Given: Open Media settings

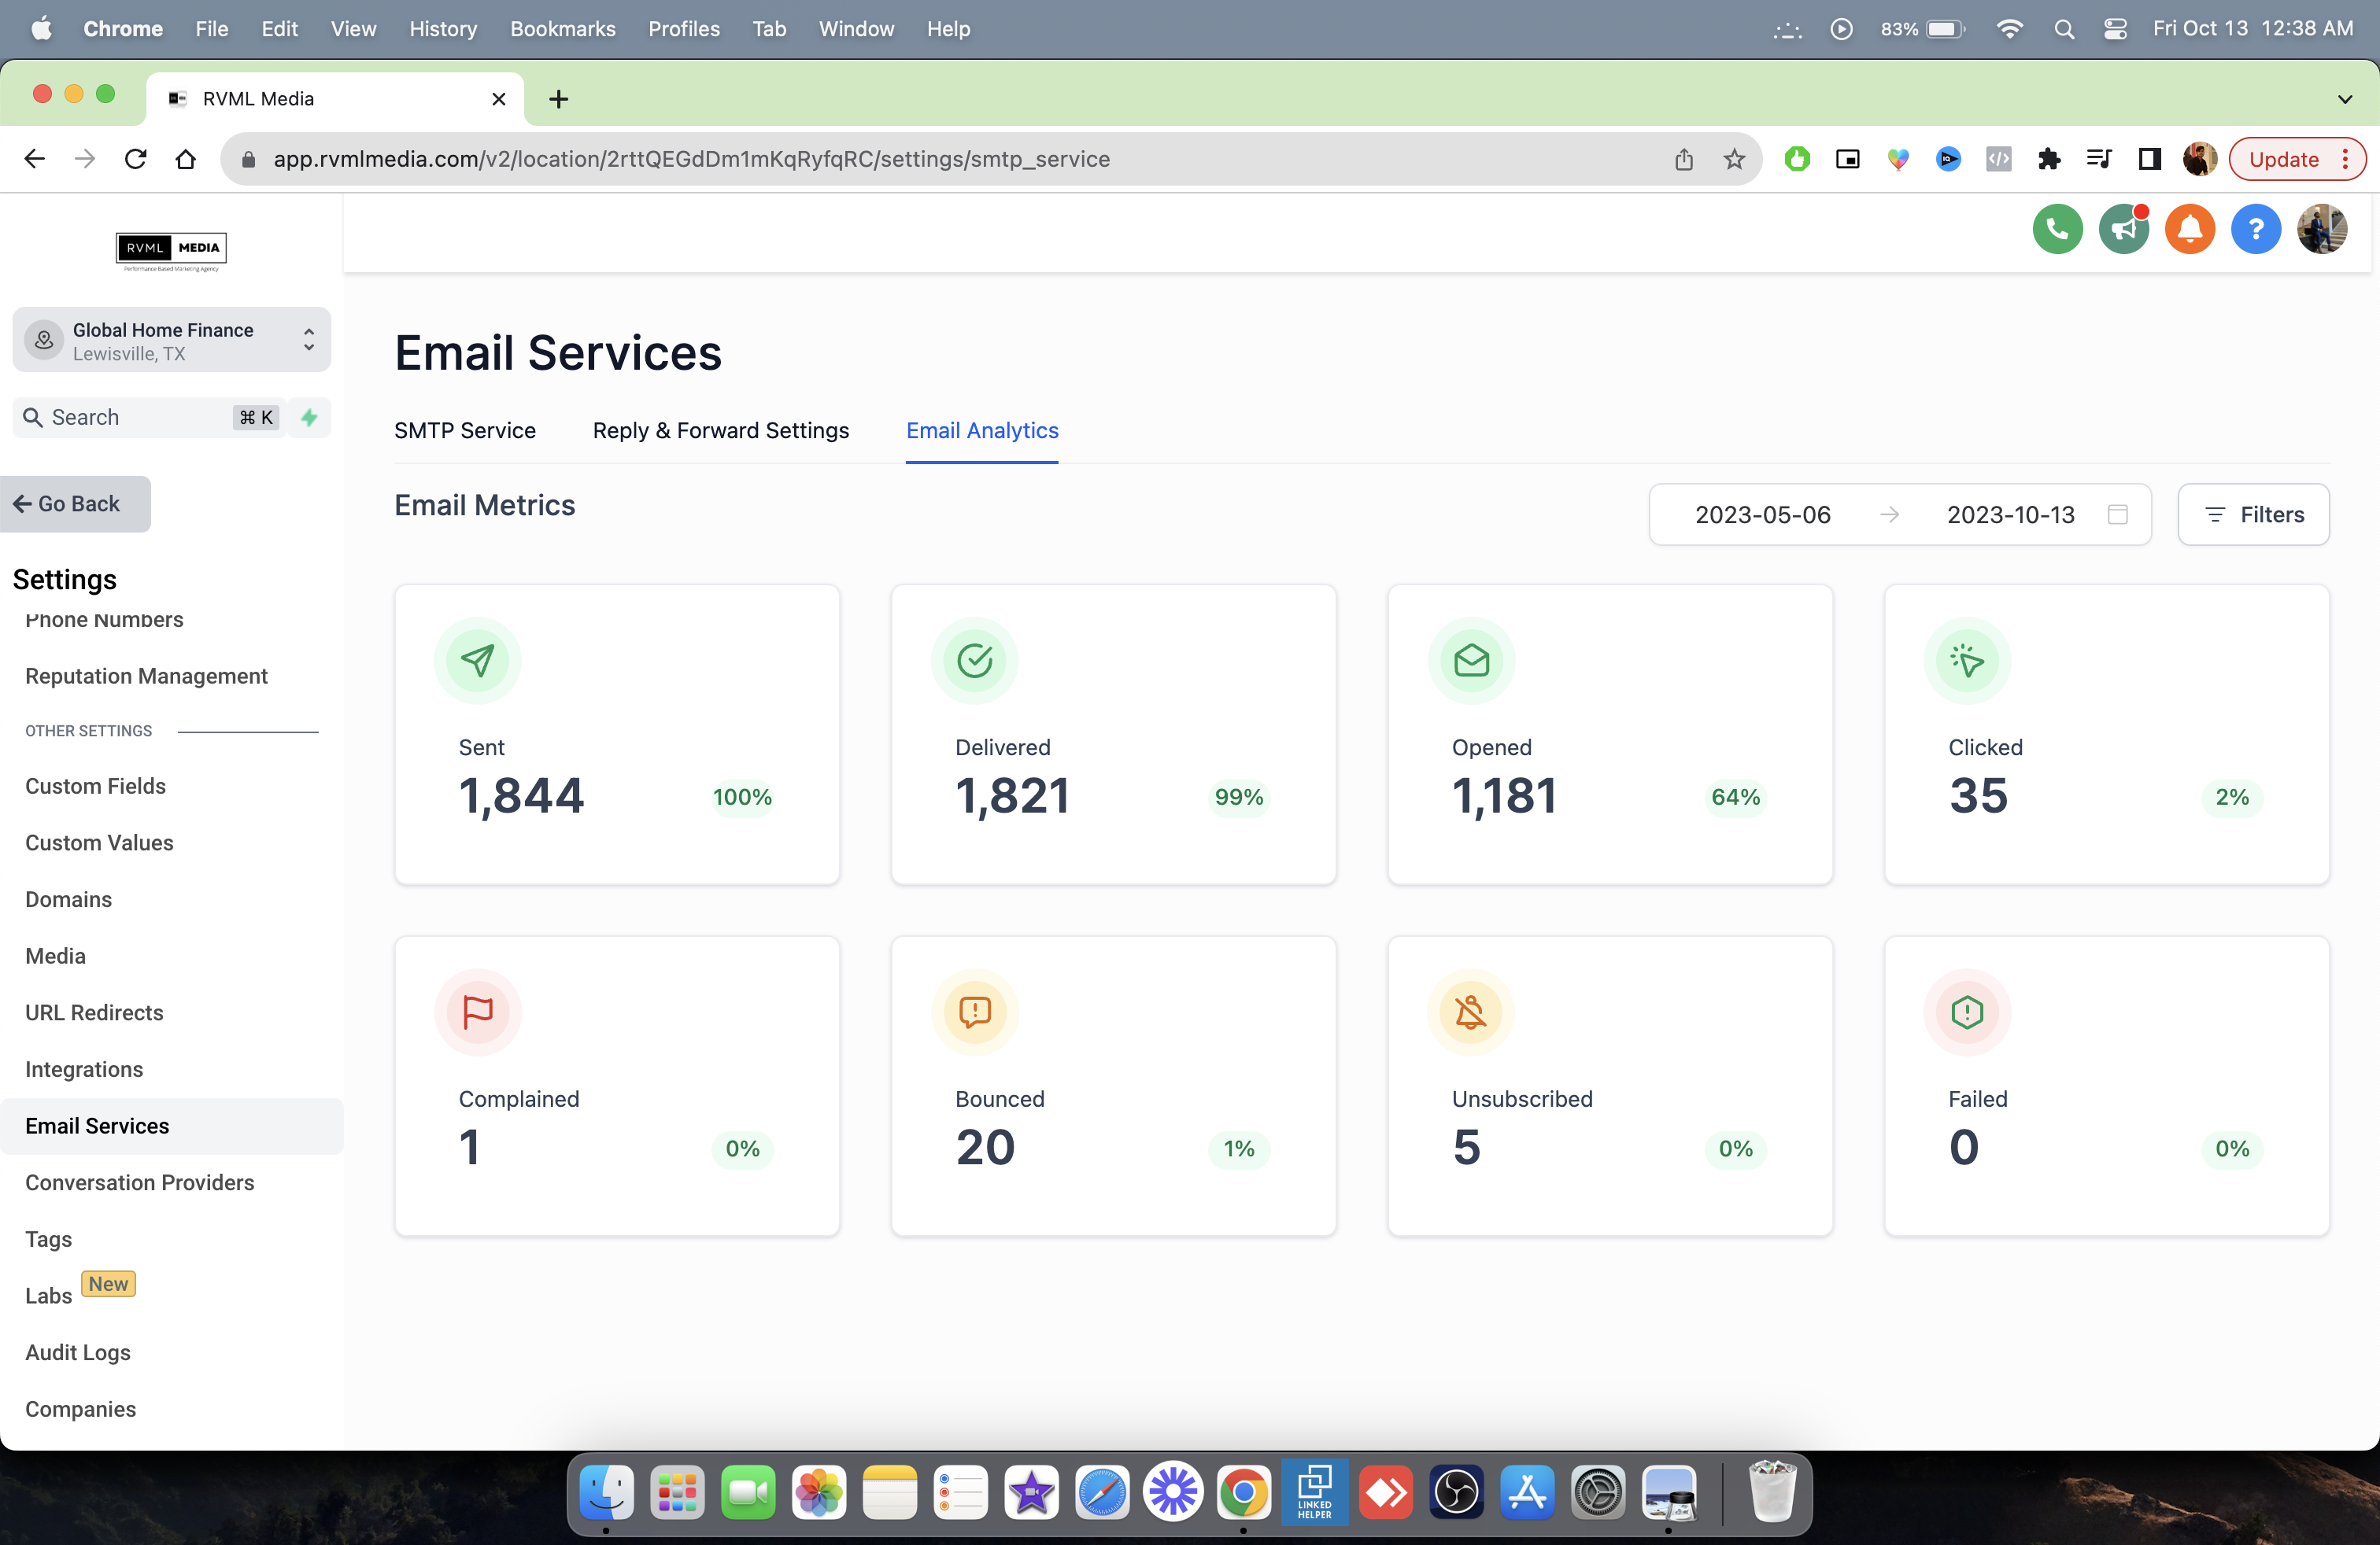Looking at the screenshot, I should (x=56, y=957).
